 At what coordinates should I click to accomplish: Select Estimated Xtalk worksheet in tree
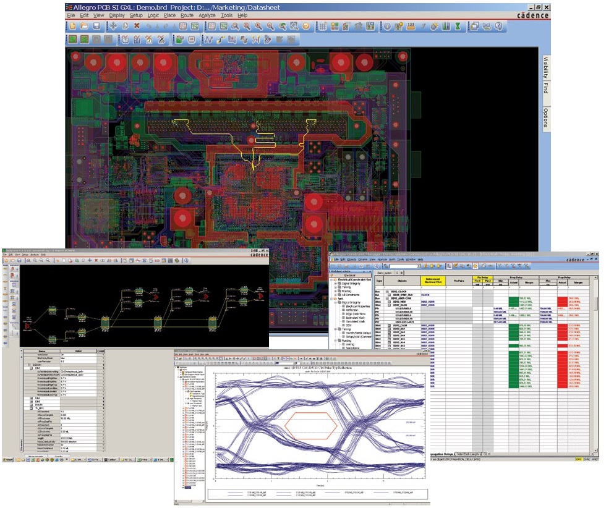click(355, 318)
